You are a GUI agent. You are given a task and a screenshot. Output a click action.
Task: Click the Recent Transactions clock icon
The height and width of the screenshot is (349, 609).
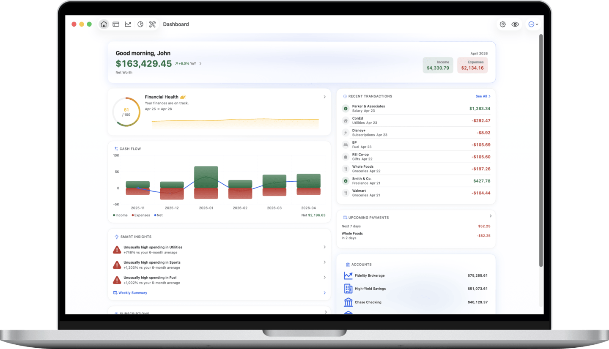tap(345, 96)
